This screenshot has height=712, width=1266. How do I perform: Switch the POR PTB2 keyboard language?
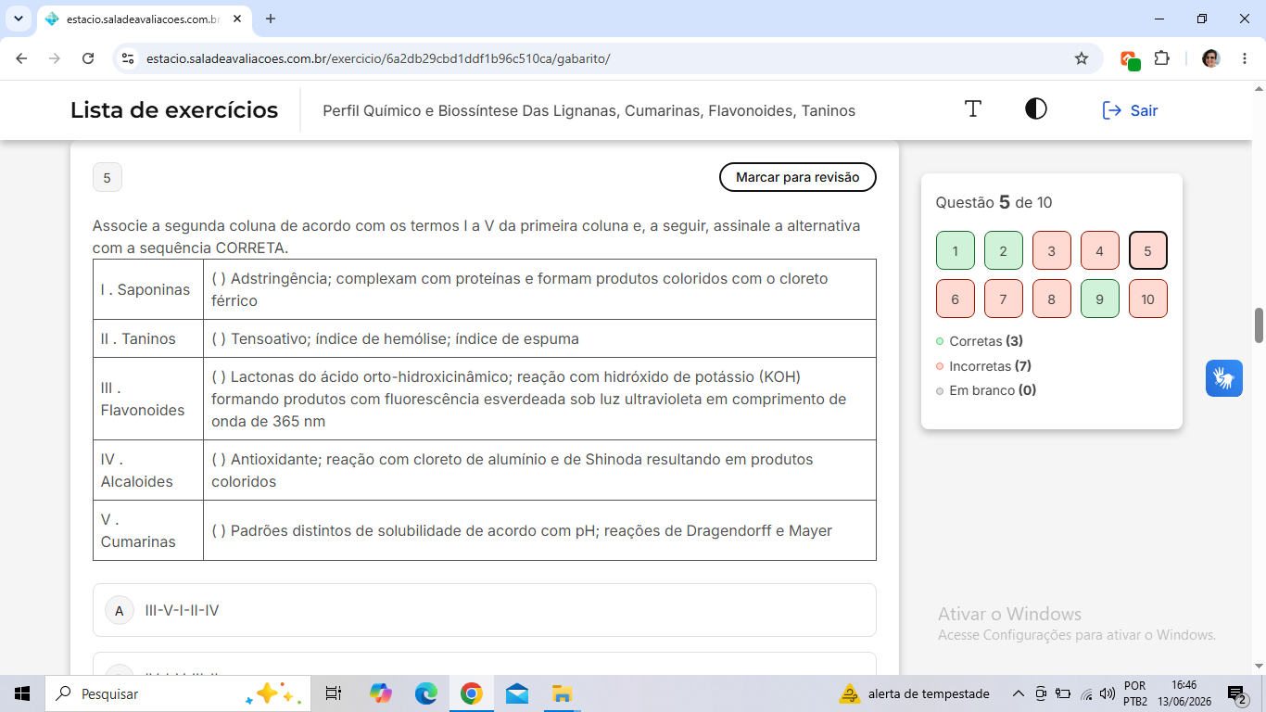tap(1135, 693)
